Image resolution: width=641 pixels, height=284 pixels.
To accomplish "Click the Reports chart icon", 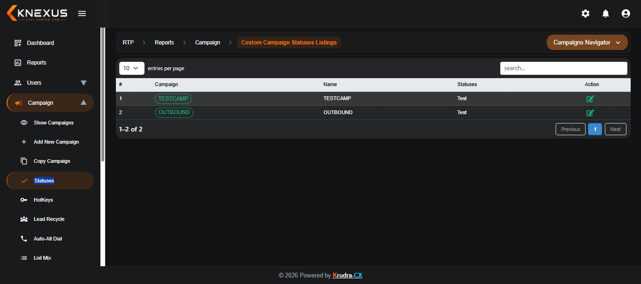I will pyautogui.click(x=18, y=63).
